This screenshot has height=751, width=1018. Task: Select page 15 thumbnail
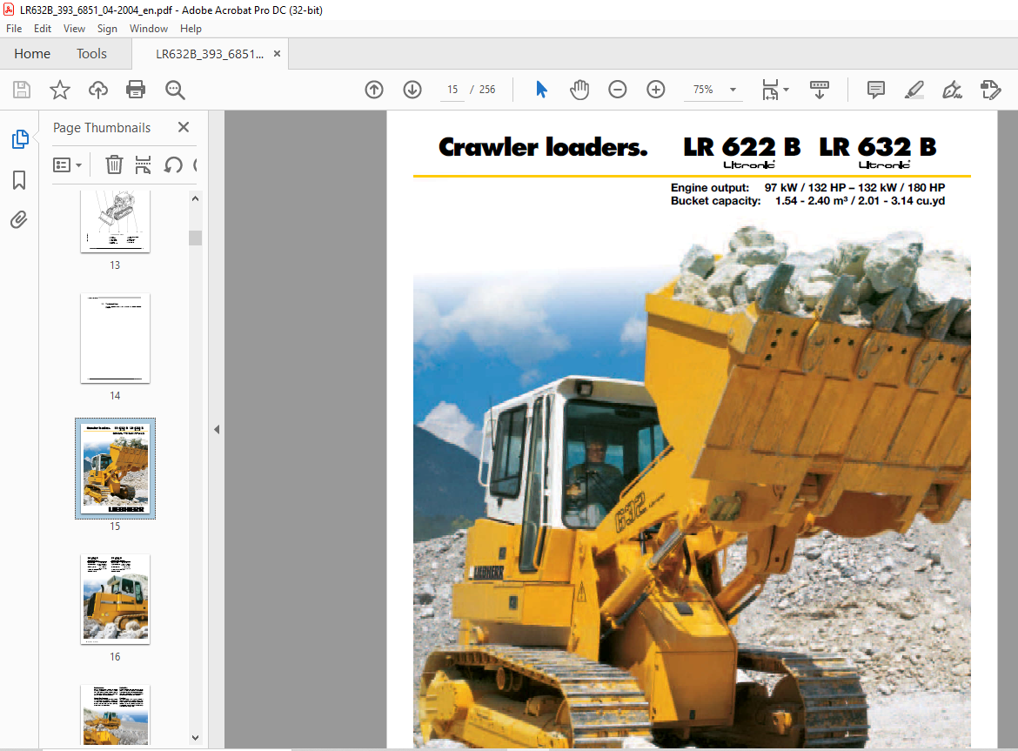(x=115, y=469)
